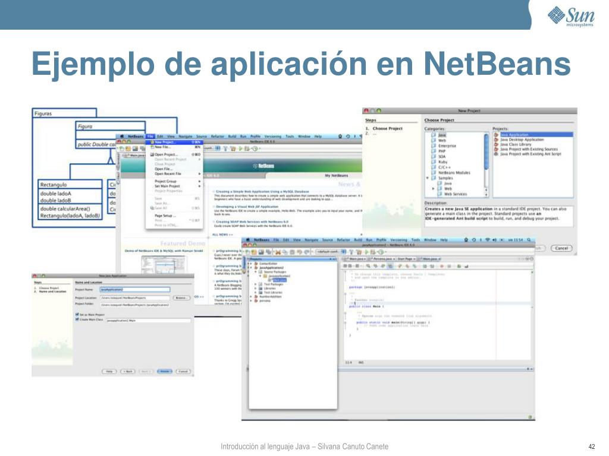Viewport: 609px width, 456px height.
Task: Select NetBeans Modules category in New Project dialog
Action: (454, 173)
